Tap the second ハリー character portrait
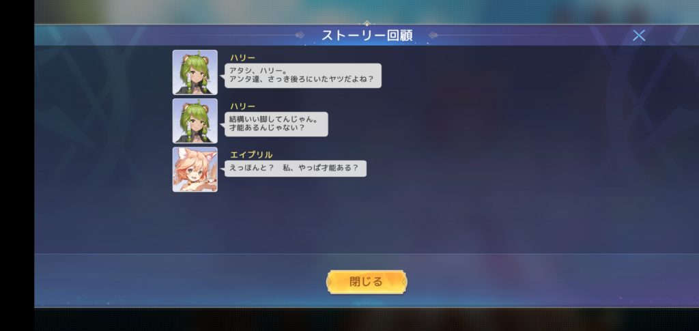This screenshot has height=331, width=699. tap(195, 121)
